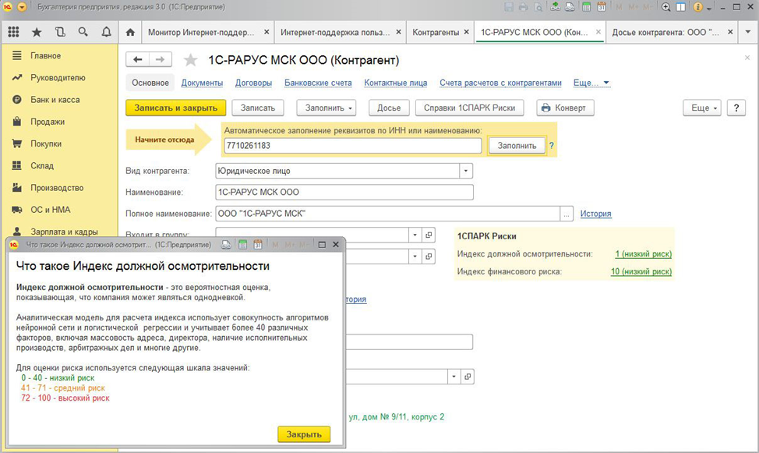
Task: Open Склад section in sidebar
Action: point(42,166)
